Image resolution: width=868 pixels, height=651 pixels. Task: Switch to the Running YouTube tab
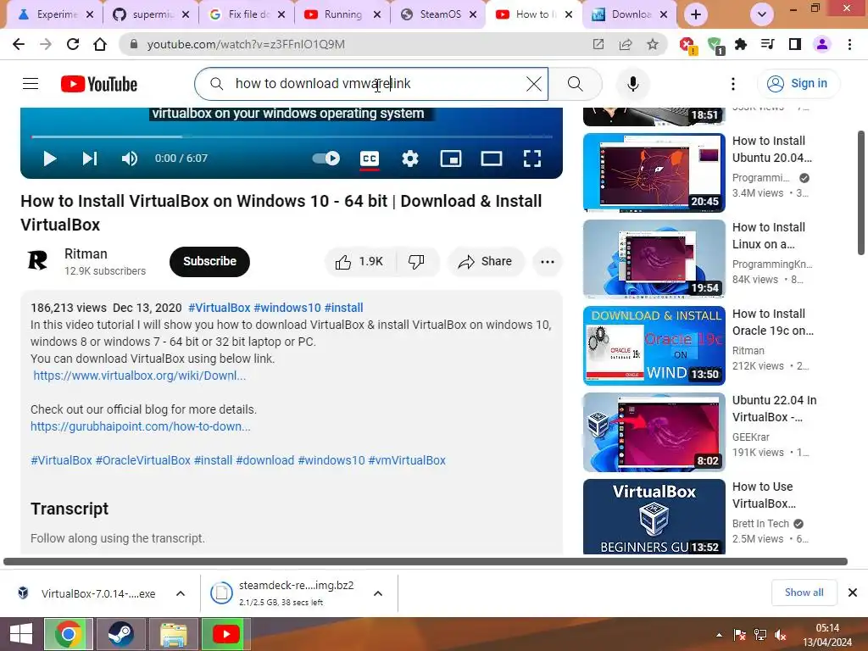[x=342, y=15]
